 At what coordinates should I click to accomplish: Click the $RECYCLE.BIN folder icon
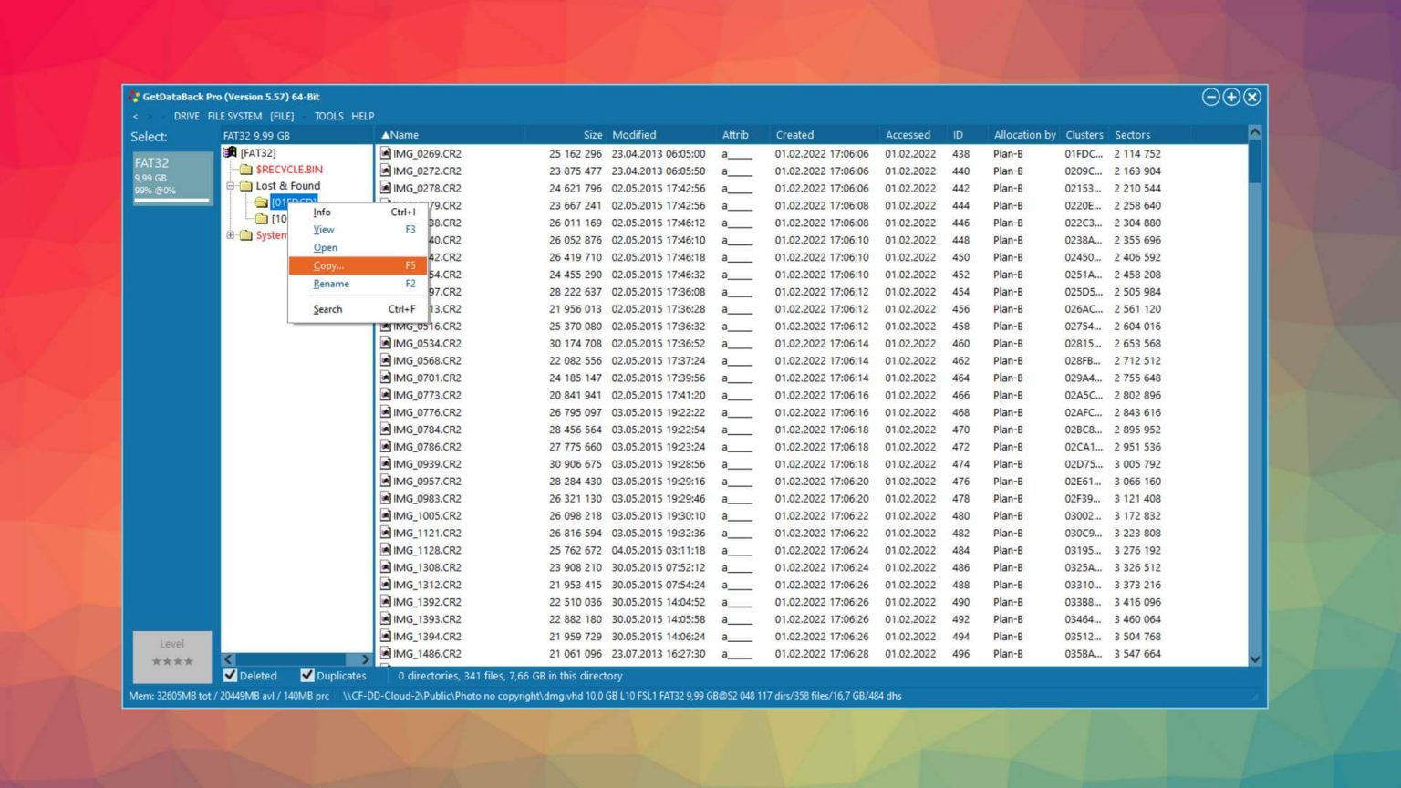244,170
